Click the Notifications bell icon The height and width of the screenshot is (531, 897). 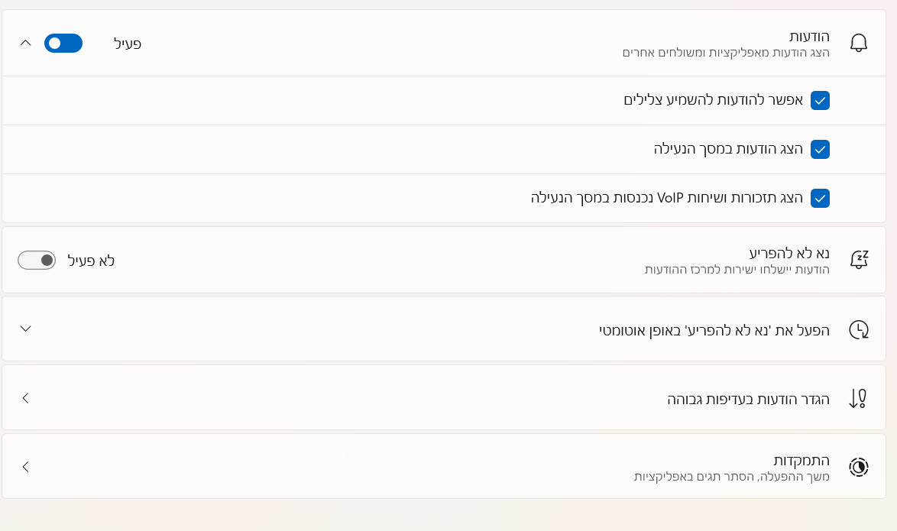[859, 44]
